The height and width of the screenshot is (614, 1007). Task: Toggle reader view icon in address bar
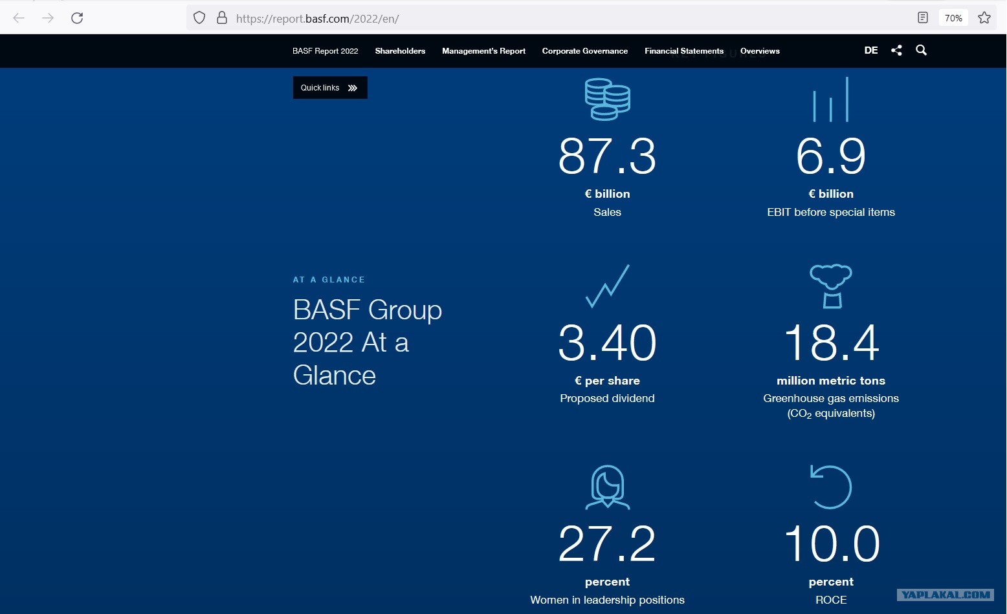[x=923, y=18]
